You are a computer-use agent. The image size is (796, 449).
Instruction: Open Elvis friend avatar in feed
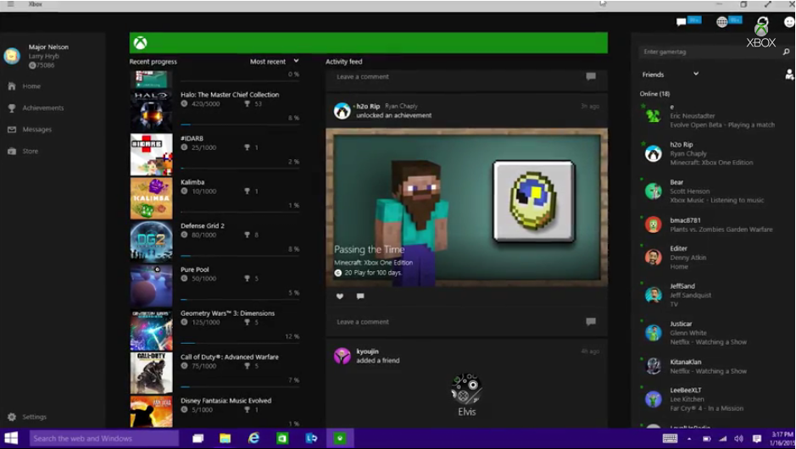point(466,389)
